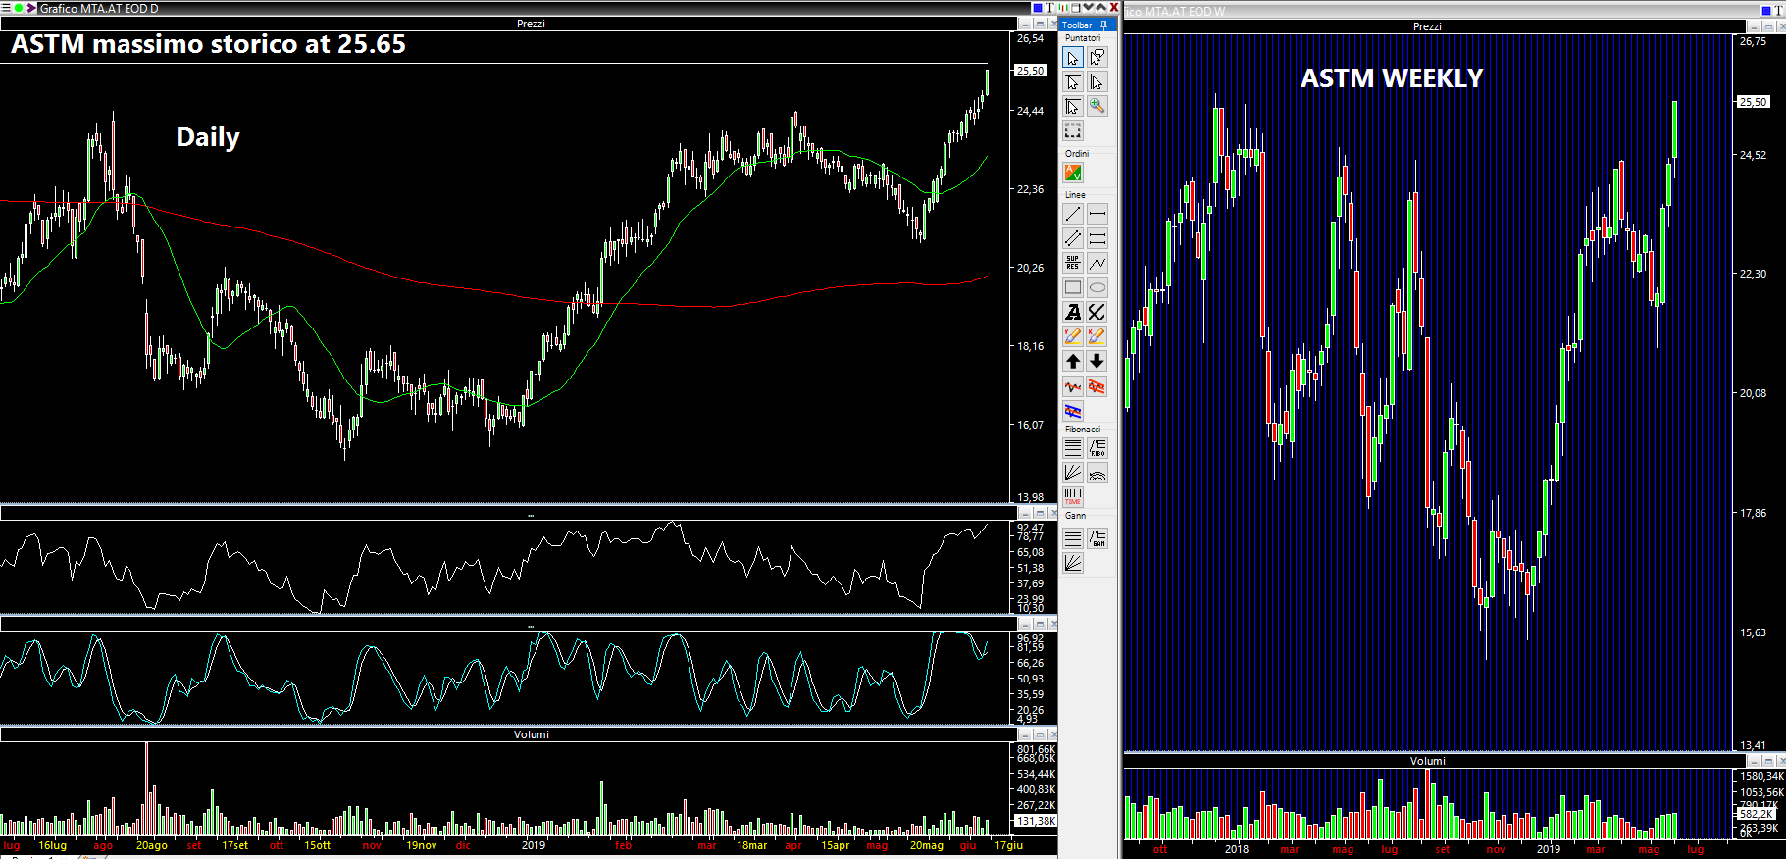Screen dimensions: 1786x859
Task: Select the vertical line pointer tool
Action: tap(1097, 82)
